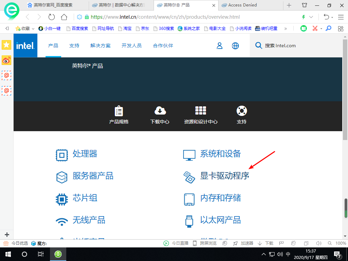Show more bookmarks with the double chevron
348x261 pixels.
click(285, 29)
